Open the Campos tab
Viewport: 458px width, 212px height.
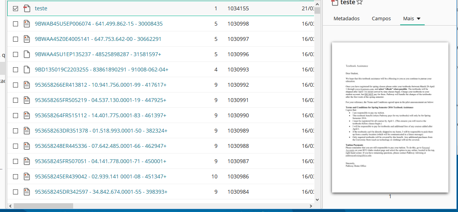coord(381,18)
